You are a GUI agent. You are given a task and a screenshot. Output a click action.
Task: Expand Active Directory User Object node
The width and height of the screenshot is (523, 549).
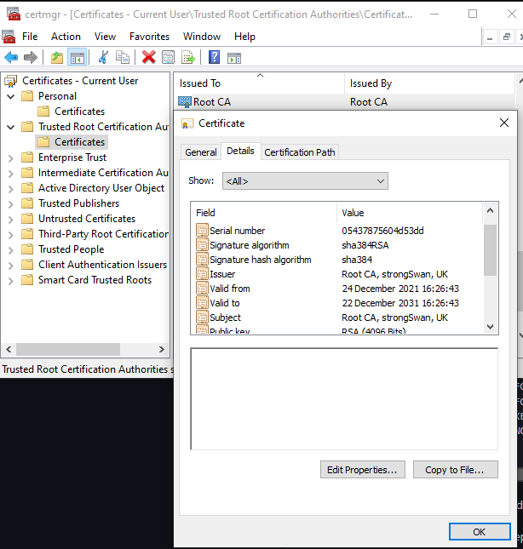point(11,189)
